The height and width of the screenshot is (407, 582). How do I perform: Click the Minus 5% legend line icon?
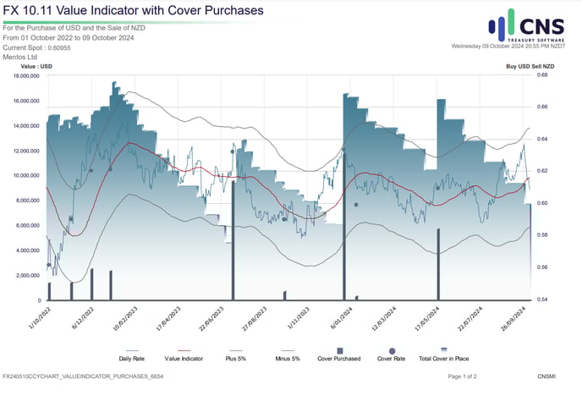coord(288,350)
